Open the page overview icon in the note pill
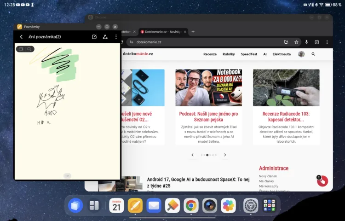Viewport: 345px width, 221px height. coord(21,49)
